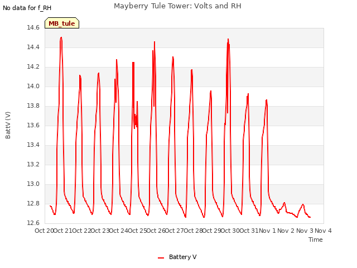Click the 13.0 y-axis tick value

coord(33,184)
